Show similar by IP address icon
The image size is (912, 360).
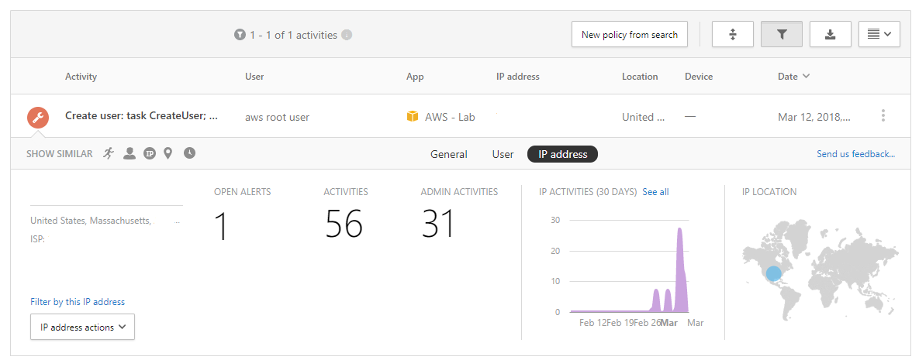click(x=150, y=154)
